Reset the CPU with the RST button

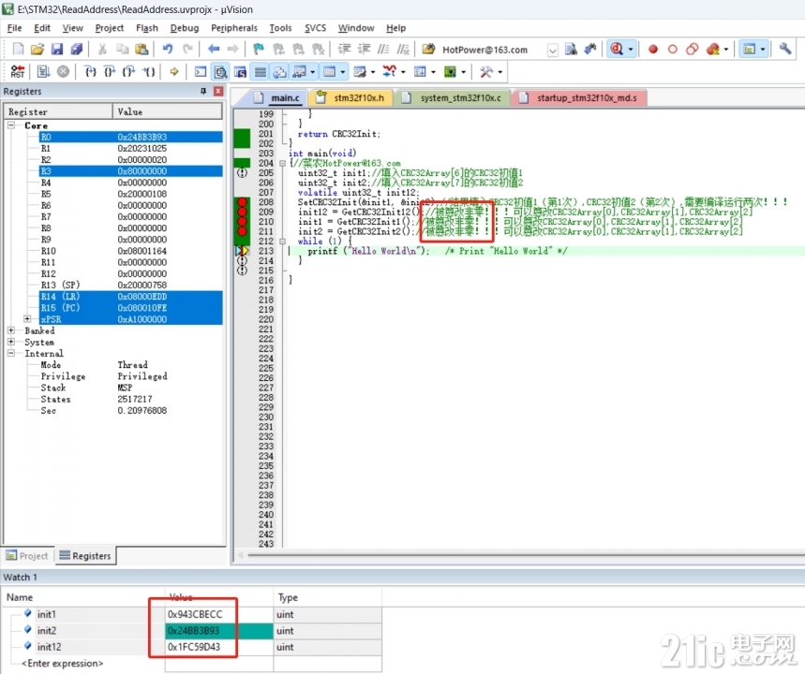tap(18, 72)
